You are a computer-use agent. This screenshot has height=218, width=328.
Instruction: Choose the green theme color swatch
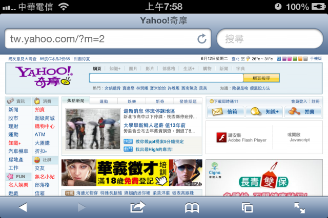(295, 59)
